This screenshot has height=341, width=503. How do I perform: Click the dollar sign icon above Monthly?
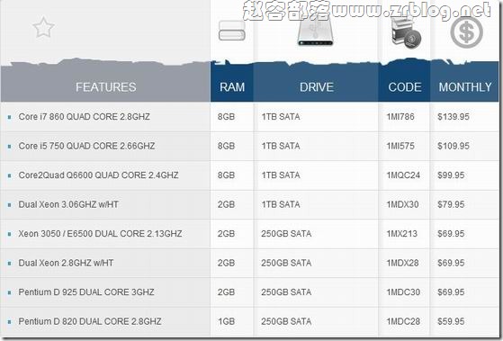[467, 32]
